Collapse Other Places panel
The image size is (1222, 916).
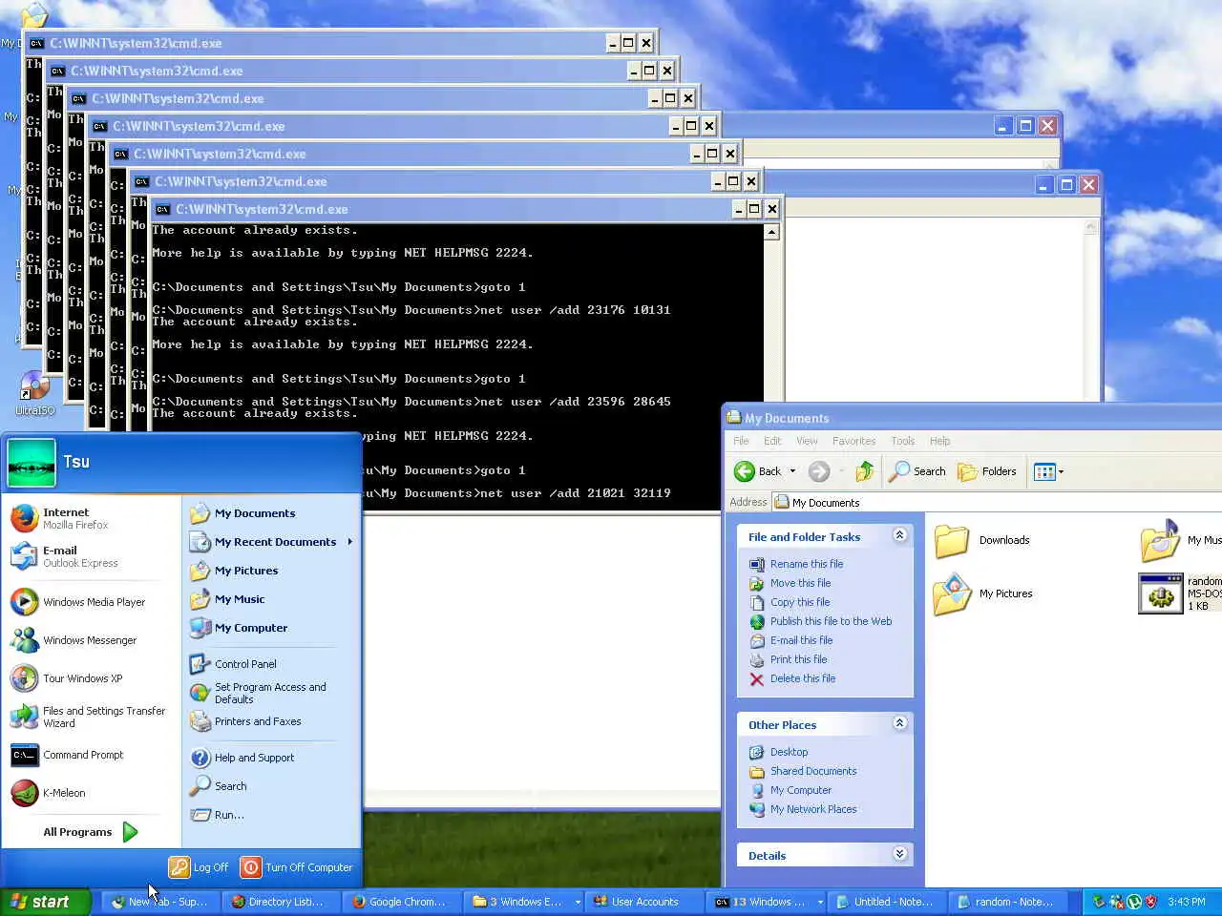coord(899,723)
